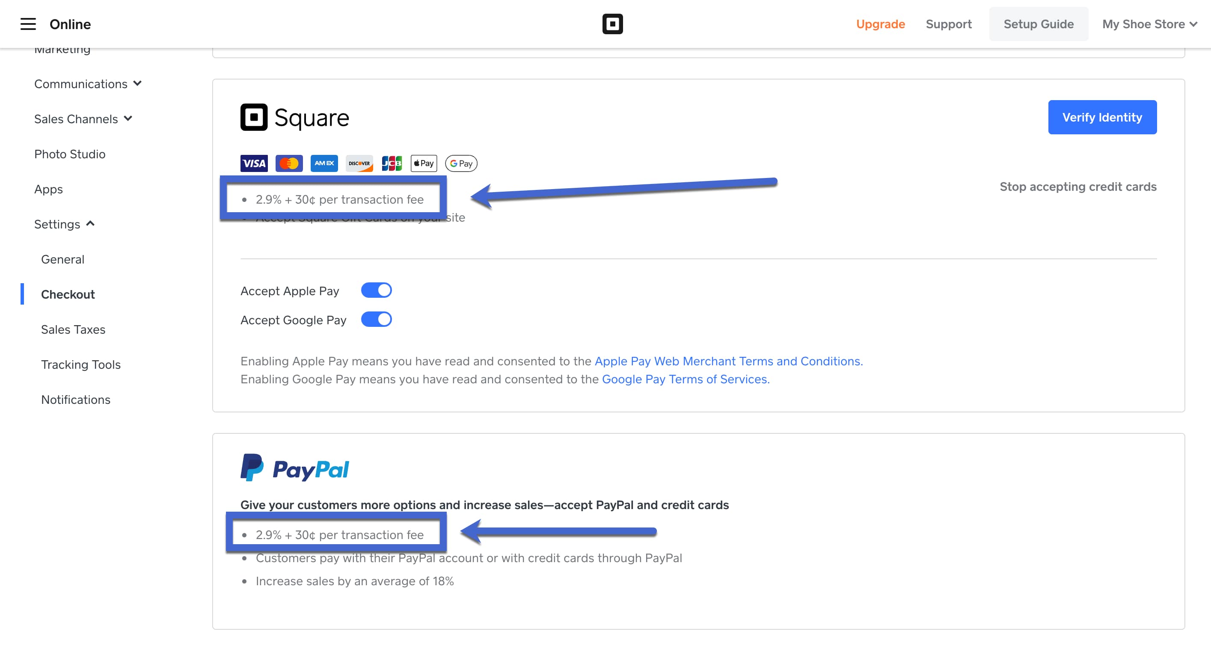Open the Google Pay Terms of Services link
This screenshot has height=646, width=1211.
tap(685, 379)
